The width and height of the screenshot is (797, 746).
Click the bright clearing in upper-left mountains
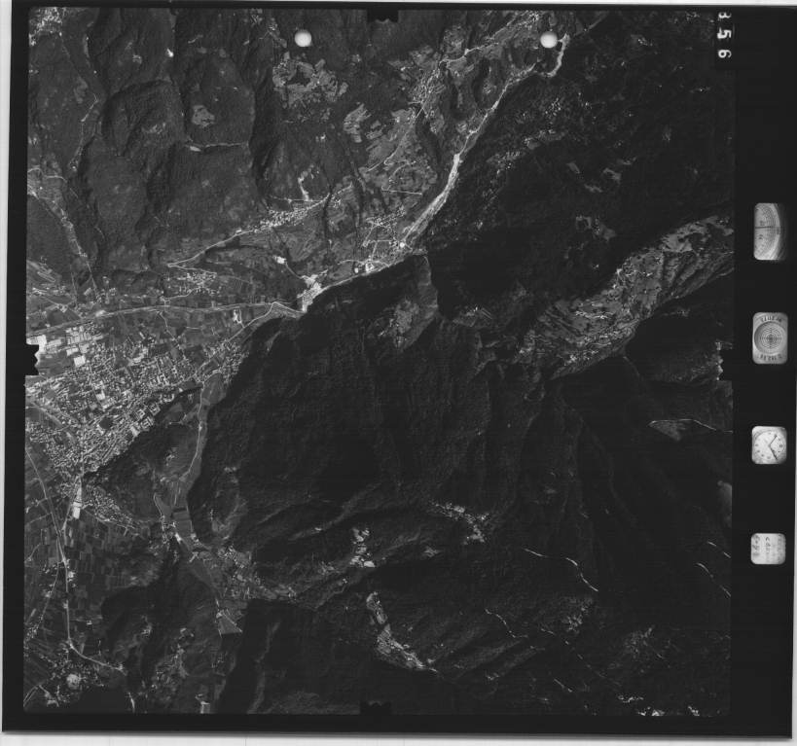pyautogui.click(x=202, y=117)
